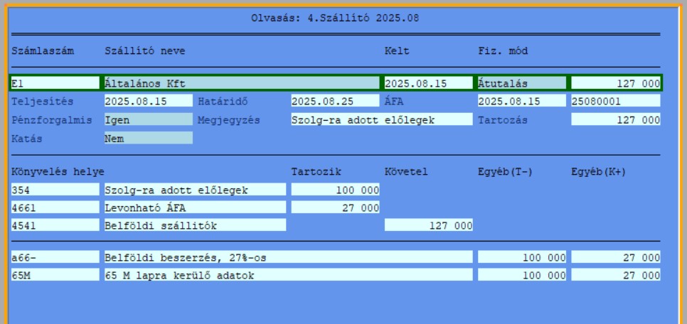Select the Levonható ÁFA account name

pyautogui.click(x=195, y=207)
